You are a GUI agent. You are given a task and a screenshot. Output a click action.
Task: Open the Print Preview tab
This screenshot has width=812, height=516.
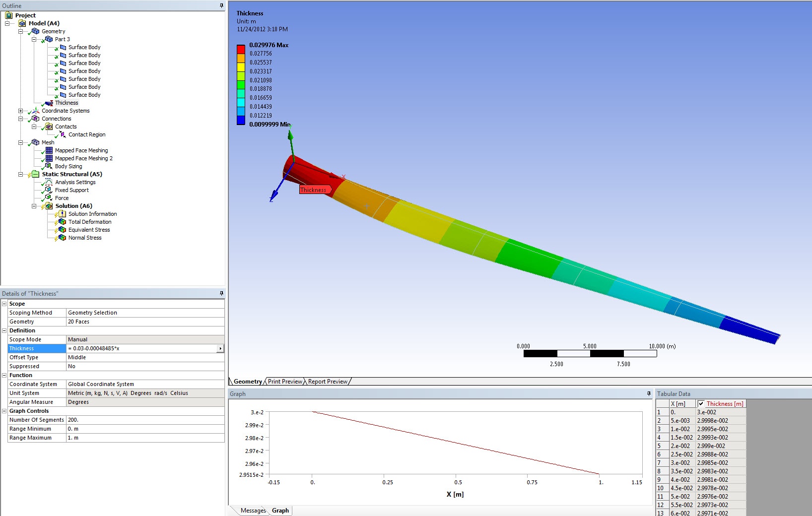pos(285,382)
